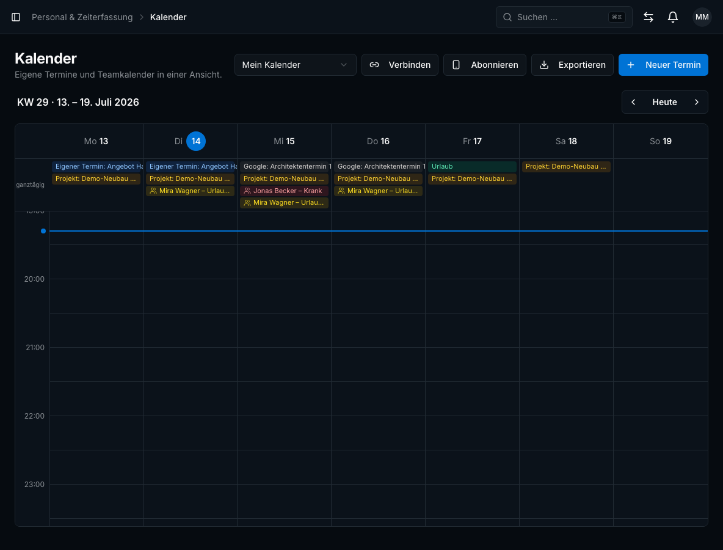The image size is (723, 550).
Task: Click the Abonnieren button
Action: point(485,65)
